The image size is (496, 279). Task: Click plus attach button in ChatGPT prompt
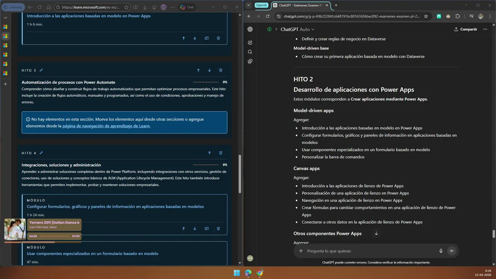pos(301,251)
